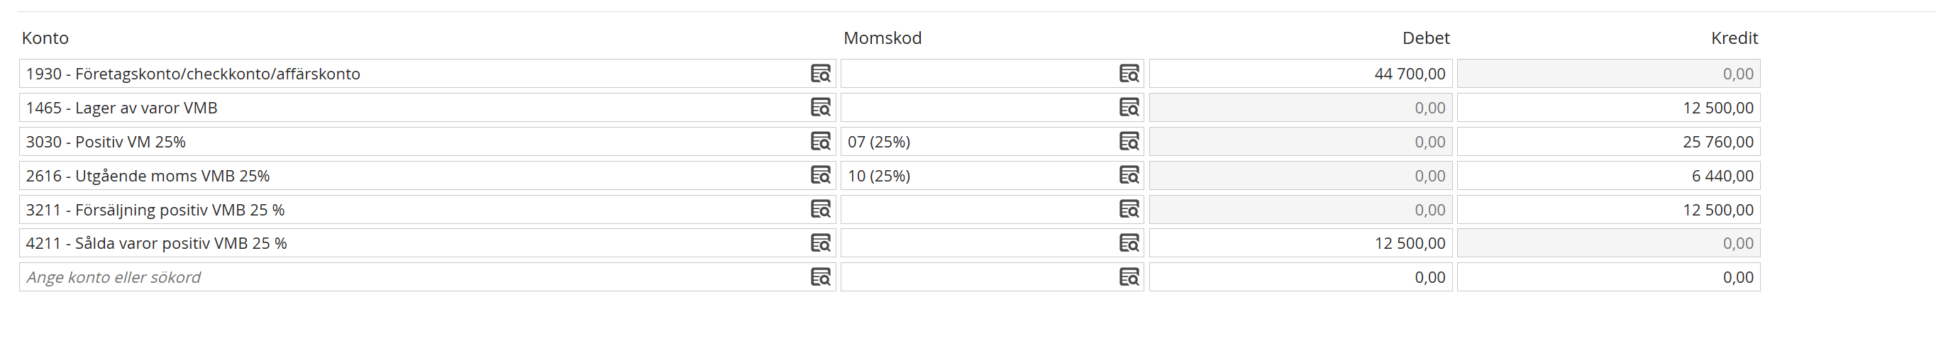Open account search icon for 1930 row
Image resolution: width=1936 pixels, height=358 pixels.
(820, 74)
